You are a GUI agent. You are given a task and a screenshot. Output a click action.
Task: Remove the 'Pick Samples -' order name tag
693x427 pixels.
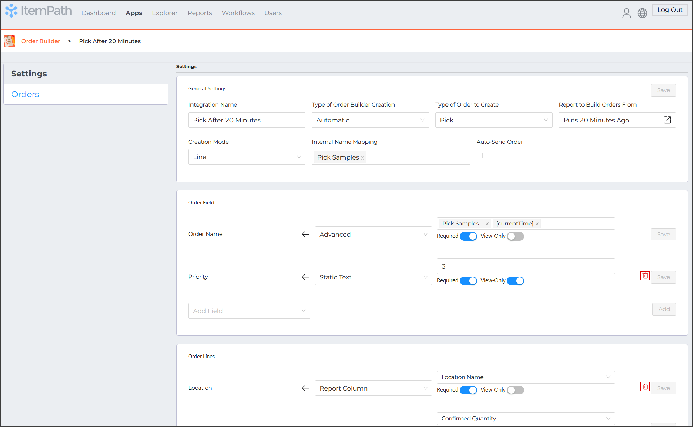tap(487, 224)
